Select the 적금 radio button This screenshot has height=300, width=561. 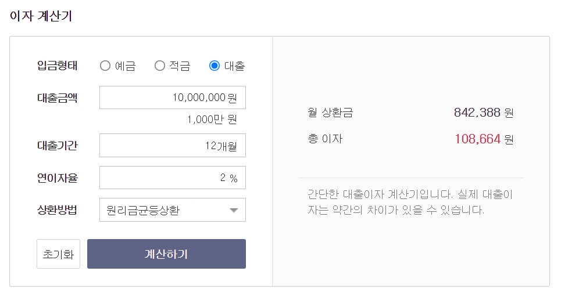click(x=159, y=66)
